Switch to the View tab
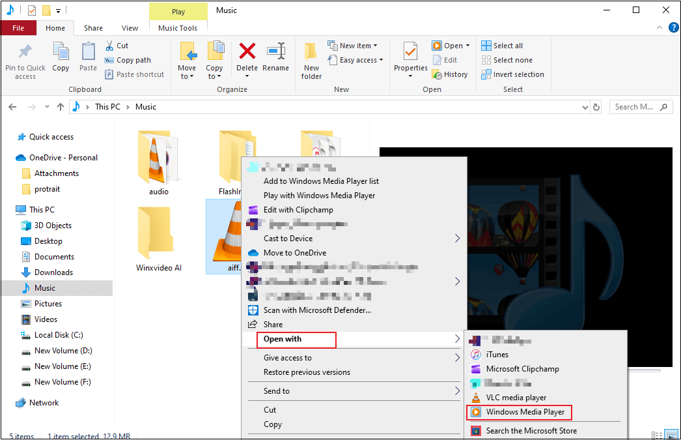The height and width of the screenshot is (440, 681). 130,27
